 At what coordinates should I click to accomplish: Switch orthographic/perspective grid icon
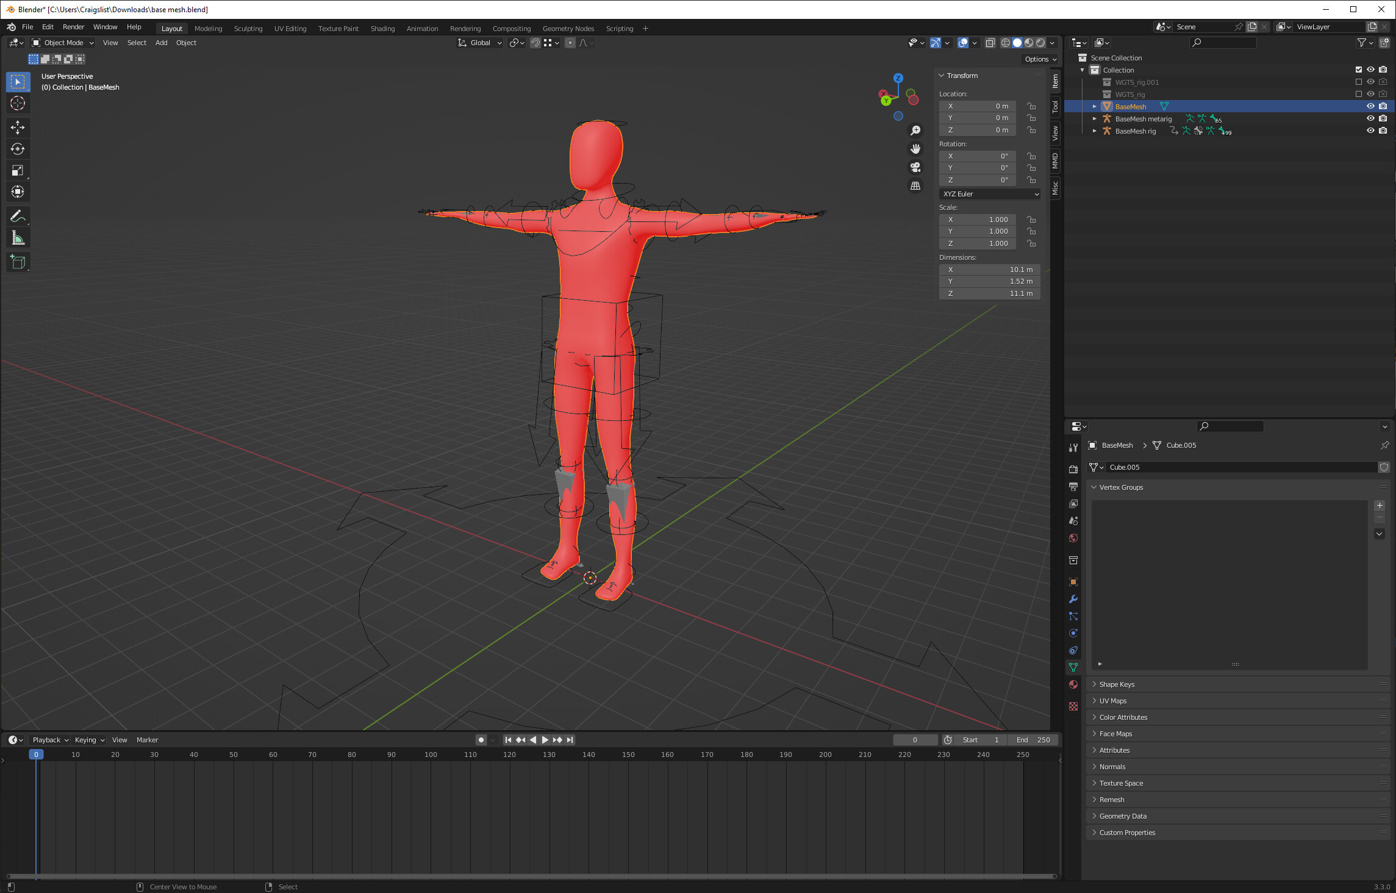click(x=915, y=185)
